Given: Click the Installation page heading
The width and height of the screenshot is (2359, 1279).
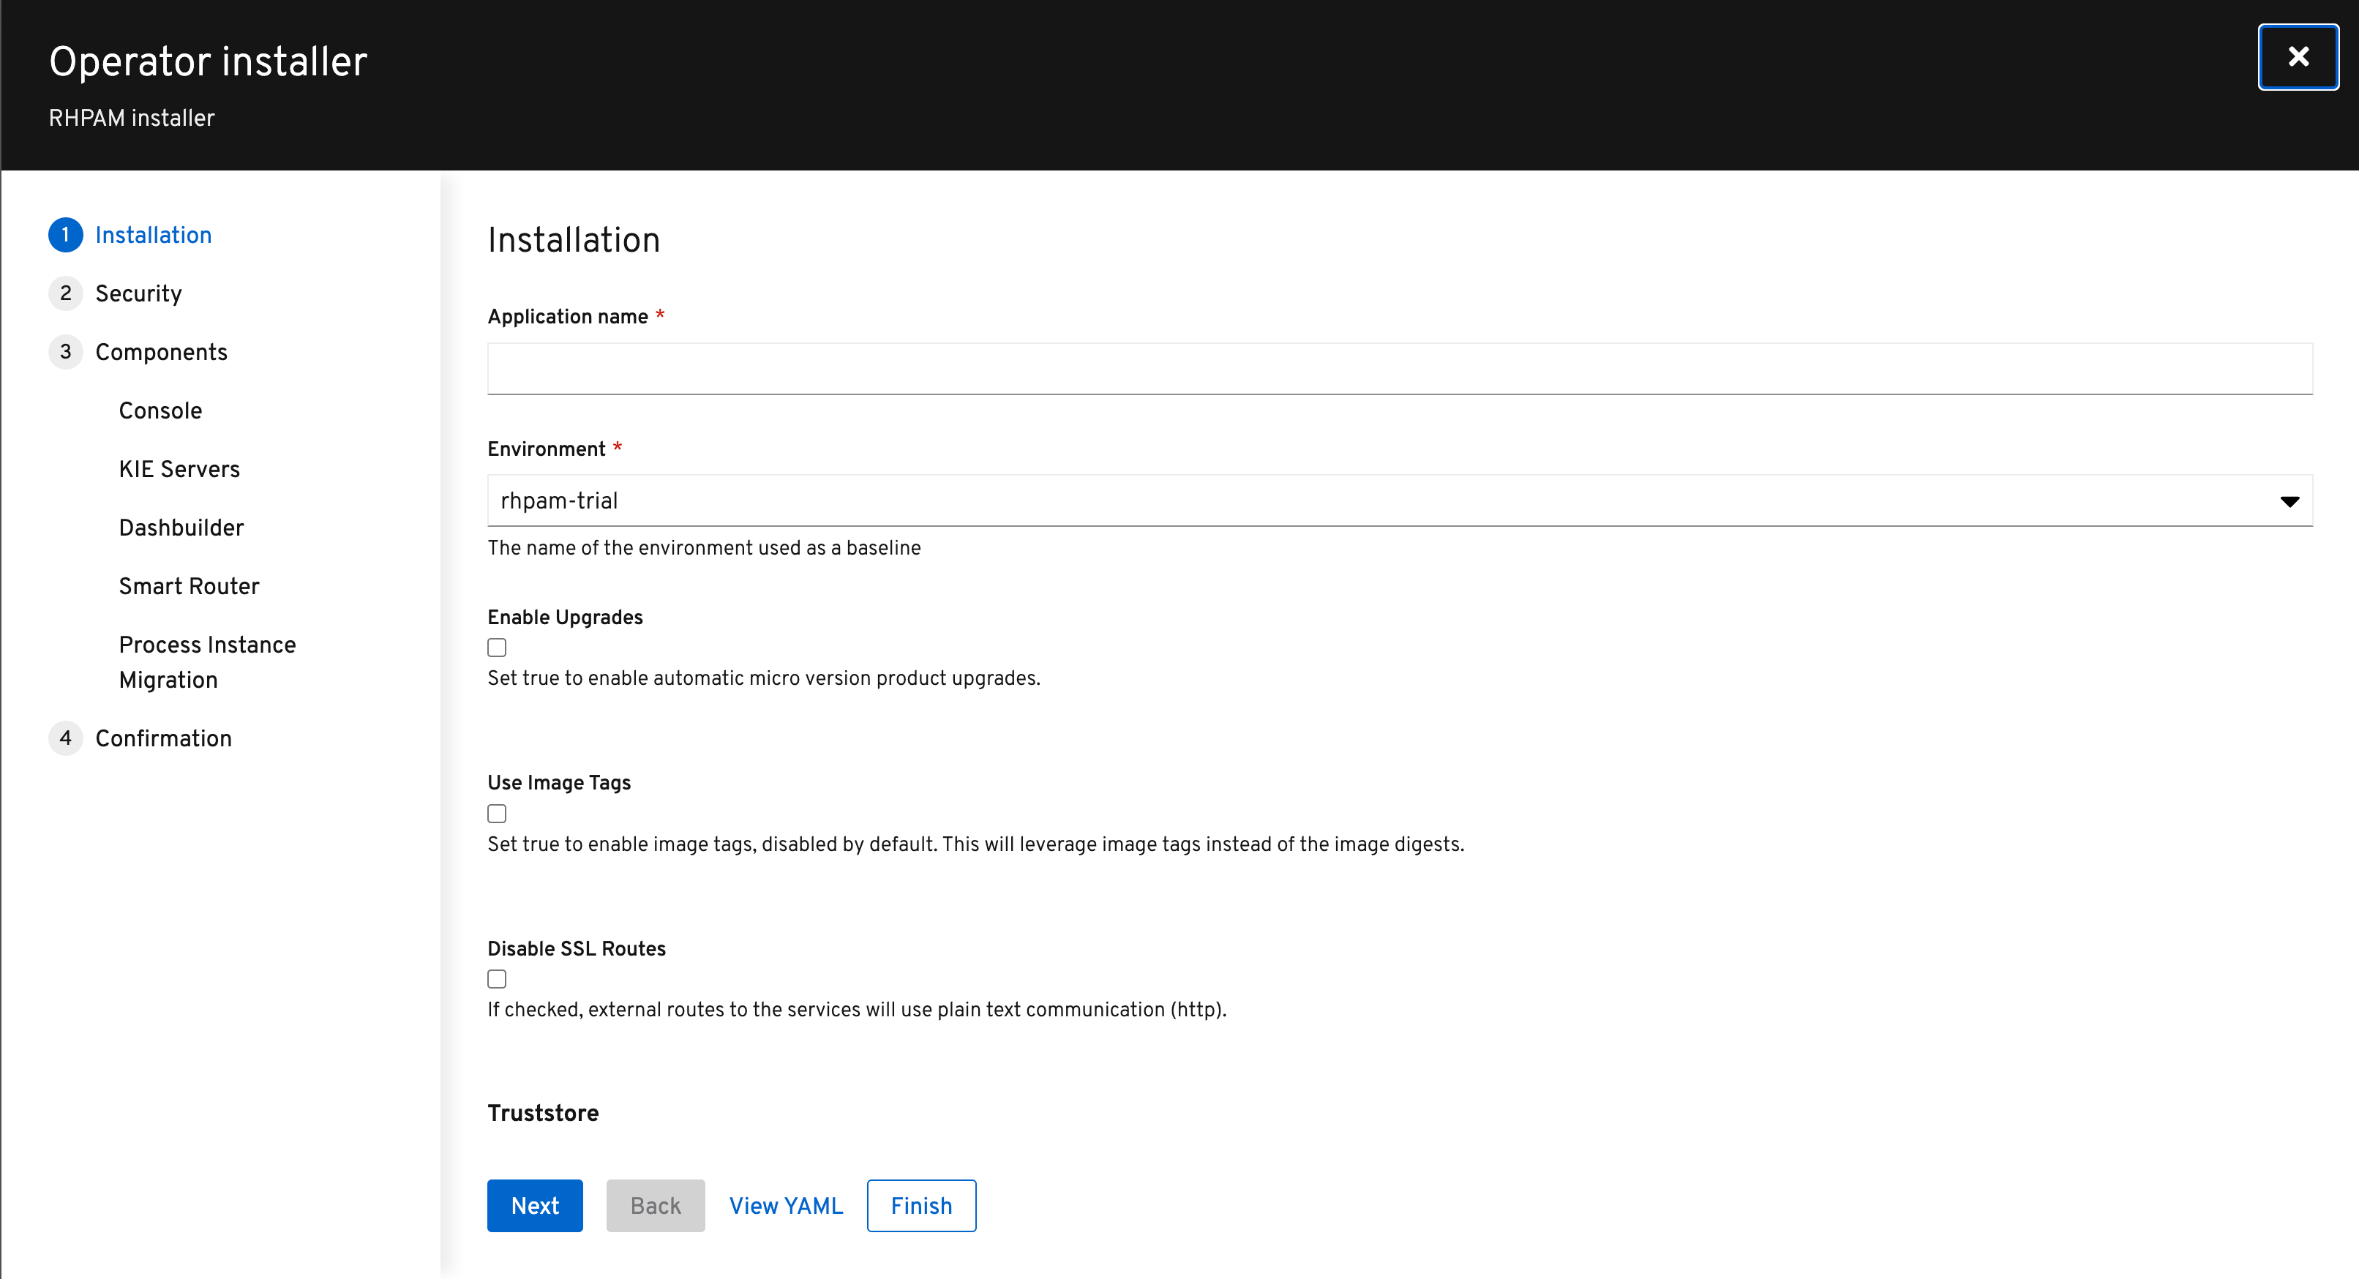Looking at the screenshot, I should [x=573, y=240].
